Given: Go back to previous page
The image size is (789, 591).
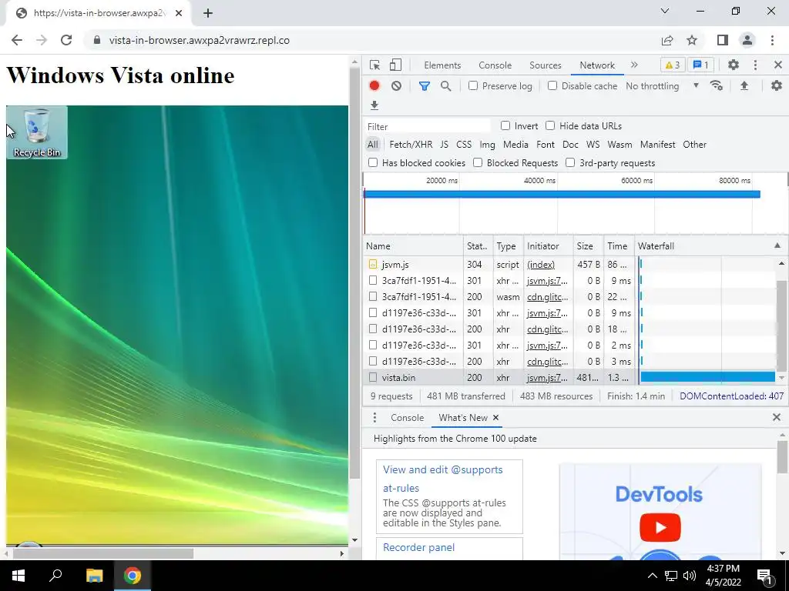Looking at the screenshot, I should 17,40.
